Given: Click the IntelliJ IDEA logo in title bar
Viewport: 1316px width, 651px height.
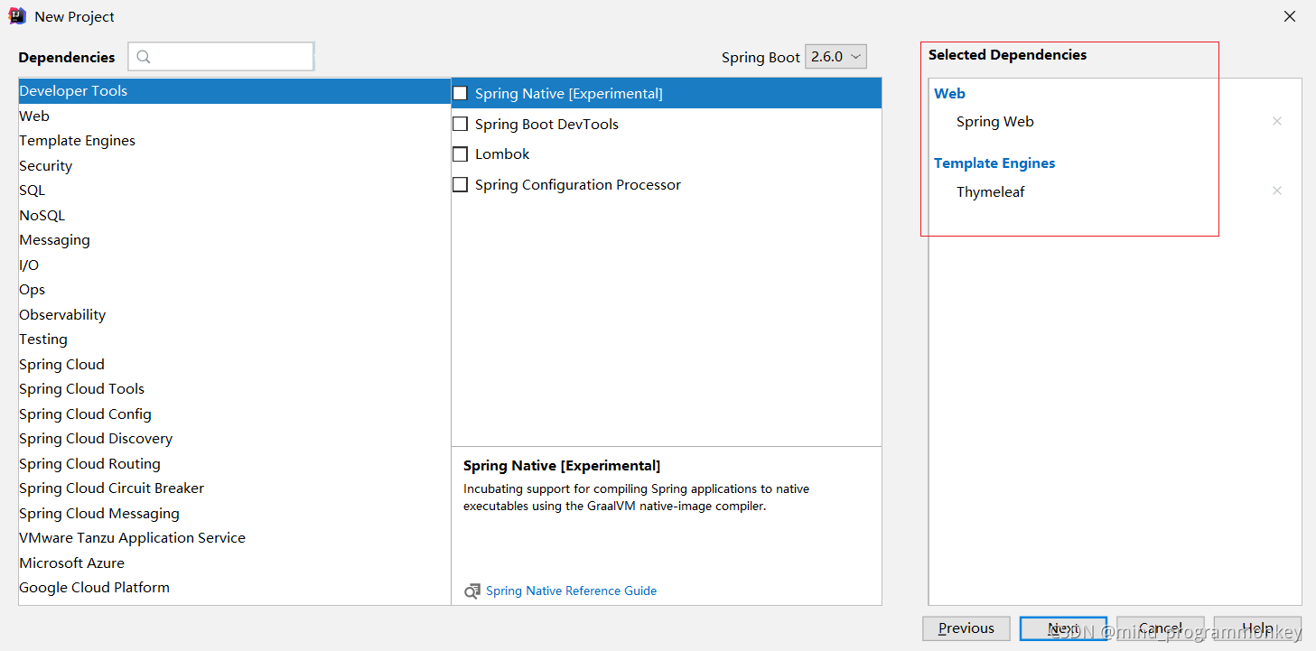Looking at the screenshot, I should click(x=17, y=16).
